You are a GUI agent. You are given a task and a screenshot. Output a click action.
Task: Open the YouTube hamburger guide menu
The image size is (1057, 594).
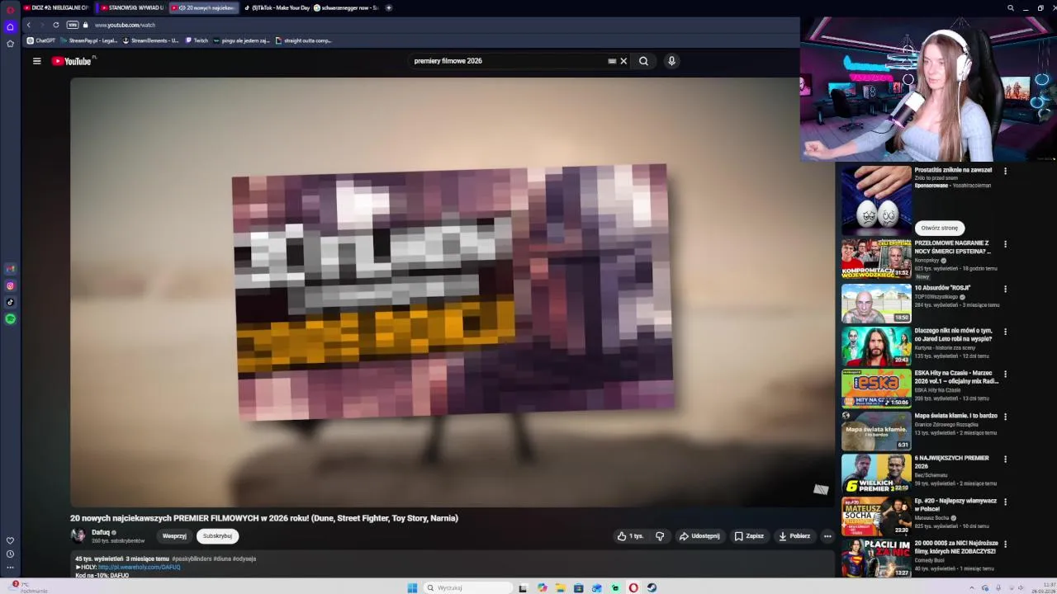tap(36, 61)
